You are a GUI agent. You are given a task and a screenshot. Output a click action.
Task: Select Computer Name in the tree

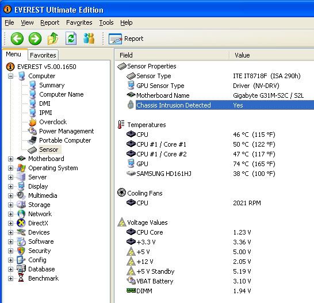(x=62, y=94)
